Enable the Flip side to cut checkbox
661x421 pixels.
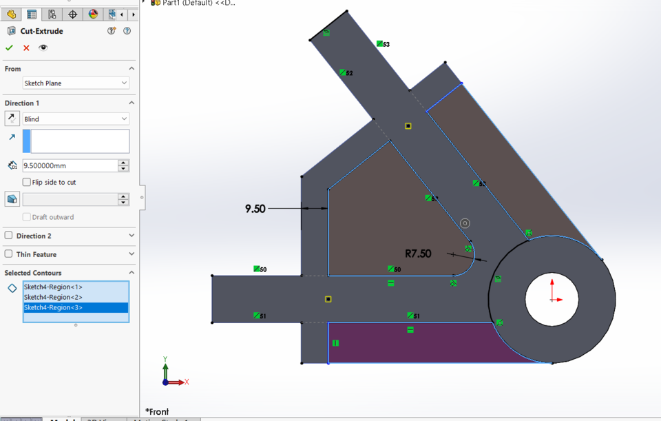point(26,182)
